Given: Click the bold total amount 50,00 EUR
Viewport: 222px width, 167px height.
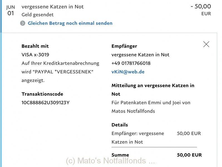Looking at the screenshot, I should (189, 155).
